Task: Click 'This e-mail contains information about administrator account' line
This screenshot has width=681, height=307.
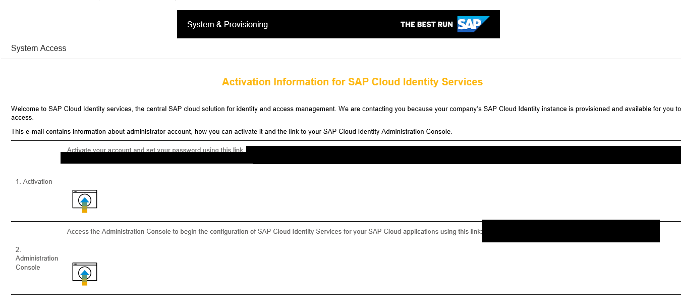Action: (x=232, y=131)
